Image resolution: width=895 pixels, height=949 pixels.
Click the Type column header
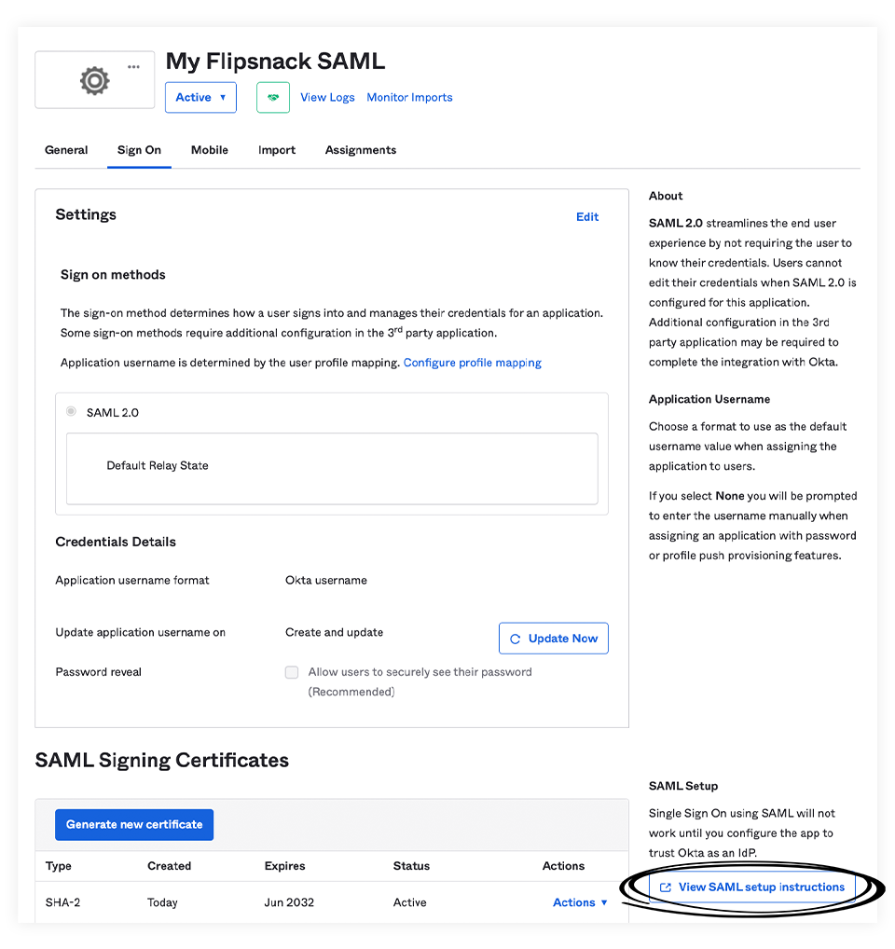pos(58,866)
